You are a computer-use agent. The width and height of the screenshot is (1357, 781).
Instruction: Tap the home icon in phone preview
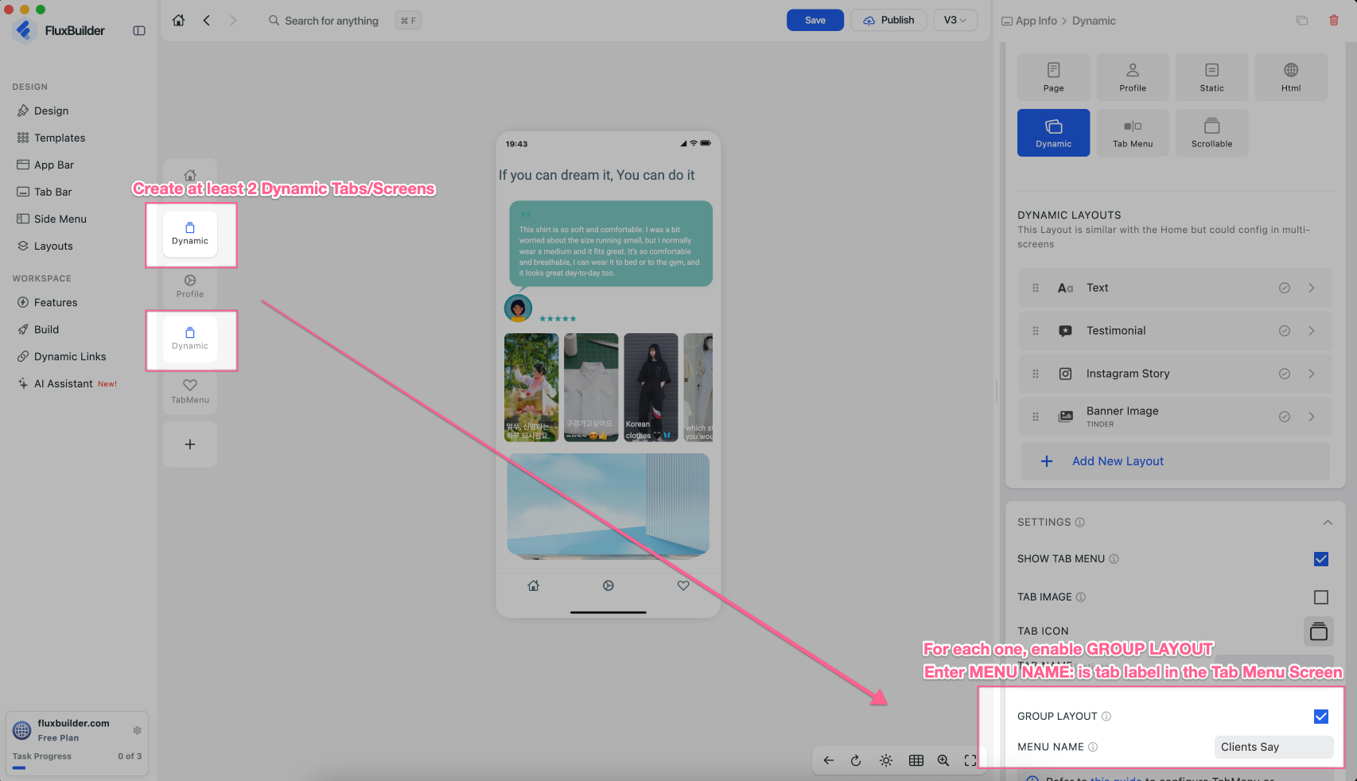pyautogui.click(x=534, y=585)
